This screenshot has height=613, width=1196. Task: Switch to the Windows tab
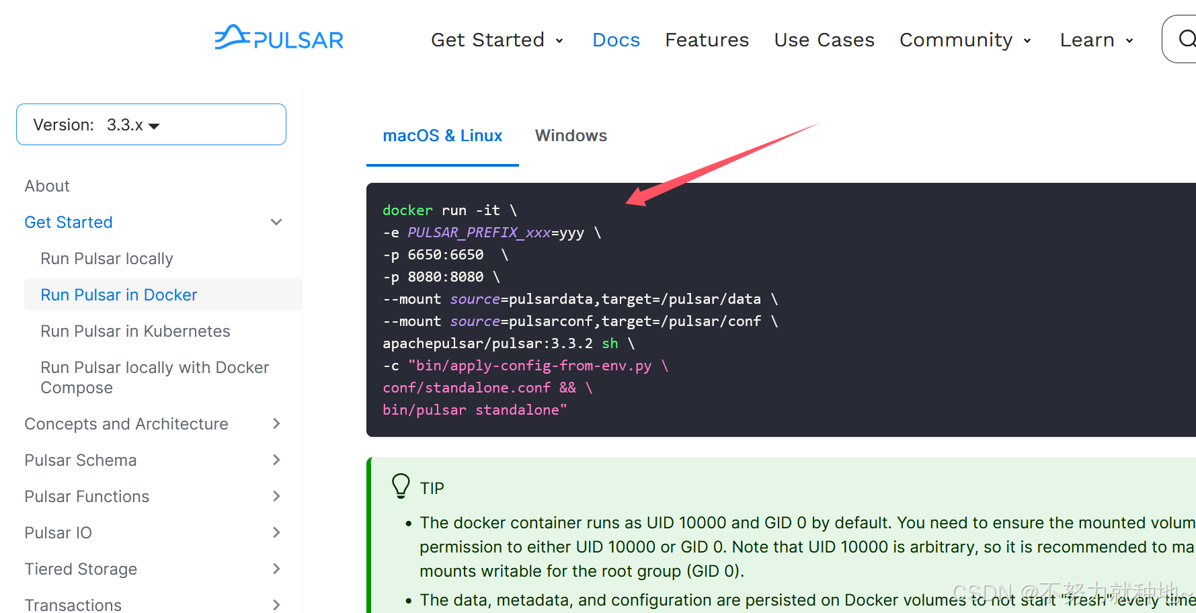pos(571,136)
